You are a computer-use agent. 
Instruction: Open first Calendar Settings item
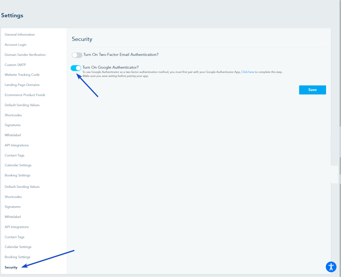pos(18,165)
